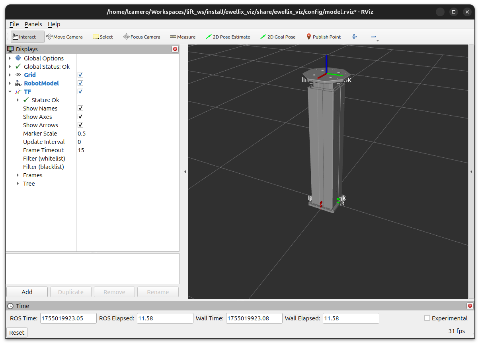Select the Frame Timeout property label
The height and width of the screenshot is (345, 480).
click(x=43, y=150)
